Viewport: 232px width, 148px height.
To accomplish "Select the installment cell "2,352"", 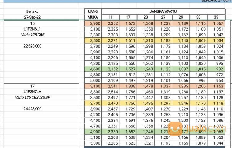I will [x=110, y=23].
